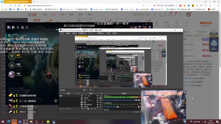
Task: Toggle visibility of 图像 source
Action: click(98, 102)
